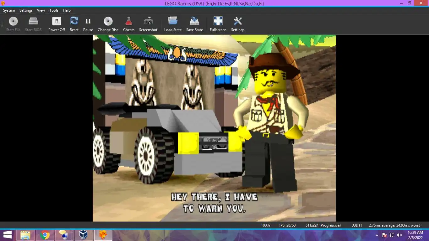Screen dimensions: 429x241
Task: Launch Google Chrome from the taskbar
Action: coord(45,235)
